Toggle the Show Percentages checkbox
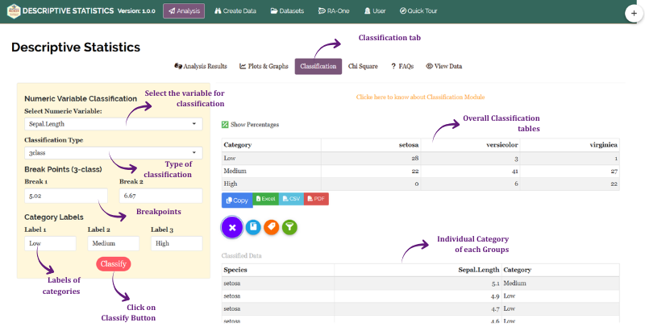 (225, 125)
